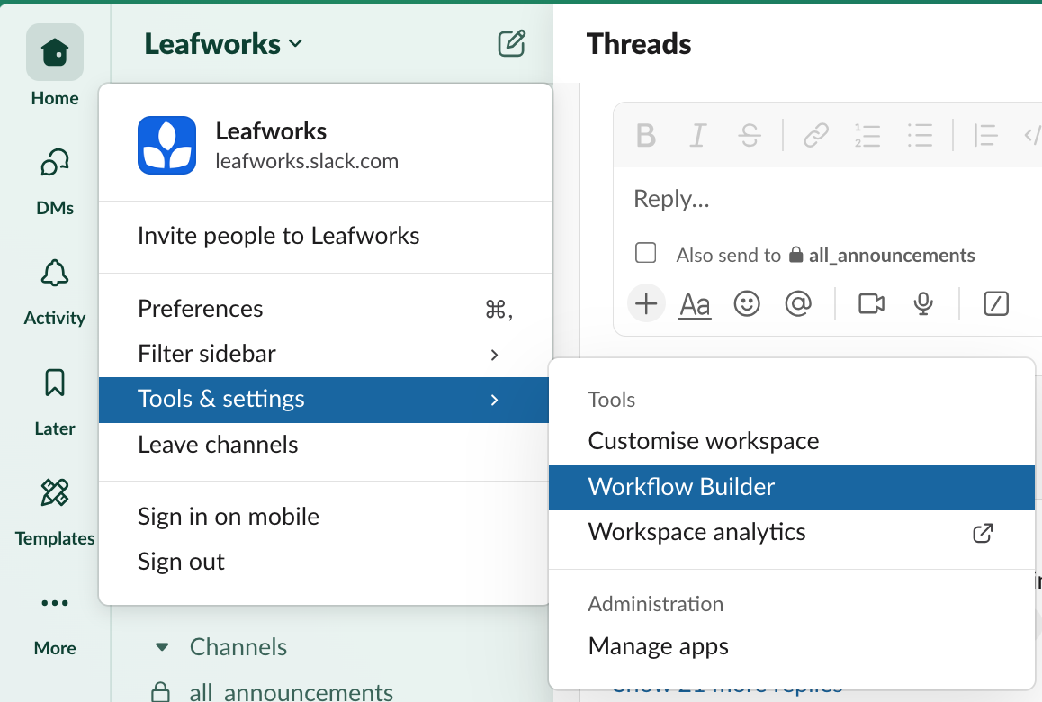The image size is (1042, 702).
Task: Choose Leave channels
Action: pos(326,445)
